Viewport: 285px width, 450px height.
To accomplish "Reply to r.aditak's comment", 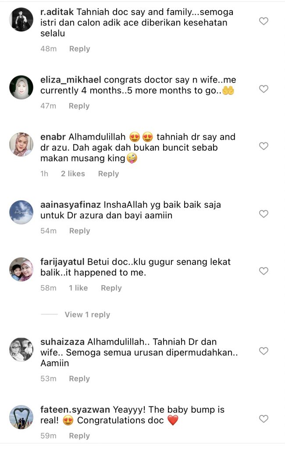I will (x=80, y=49).
